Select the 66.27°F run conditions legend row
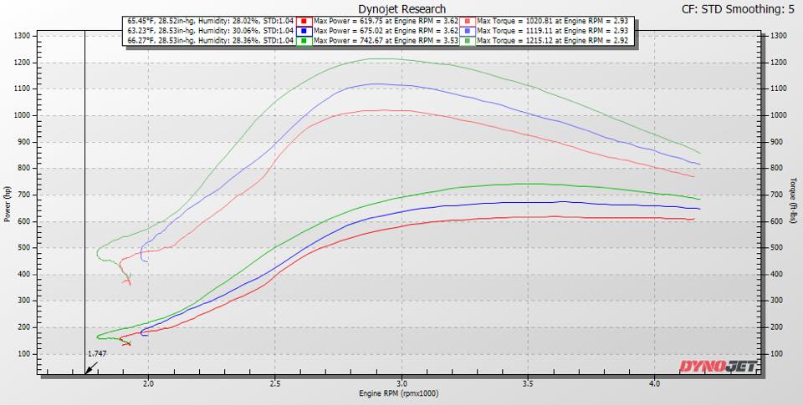Screen dimensions: 803x405 click(x=210, y=39)
